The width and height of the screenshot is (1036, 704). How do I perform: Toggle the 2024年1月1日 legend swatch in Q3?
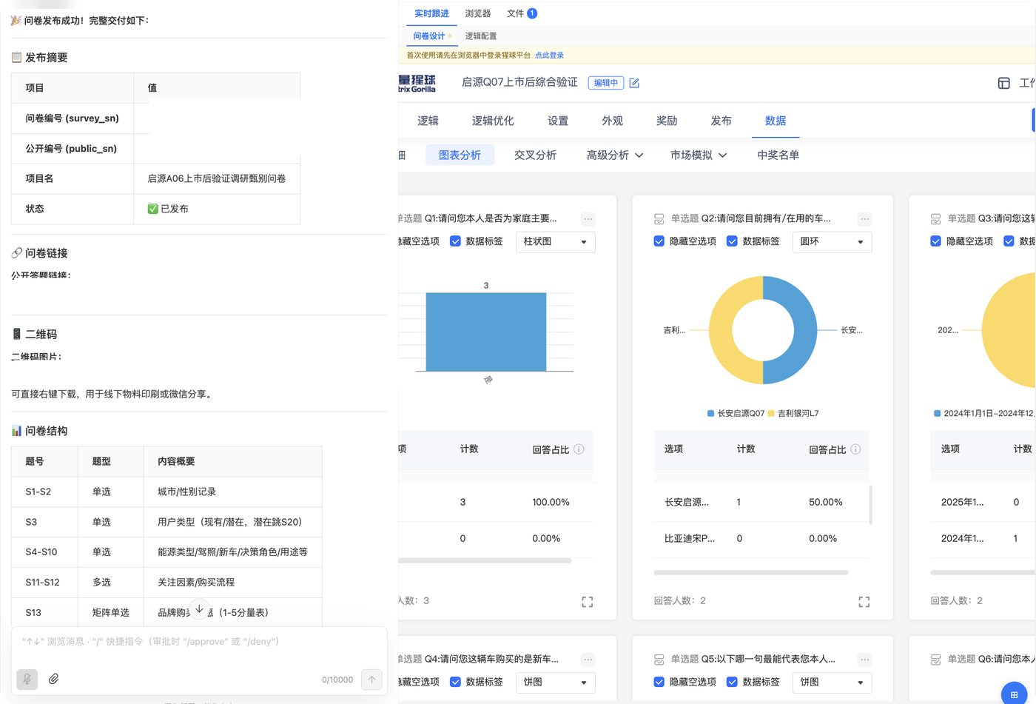(938, 413)
